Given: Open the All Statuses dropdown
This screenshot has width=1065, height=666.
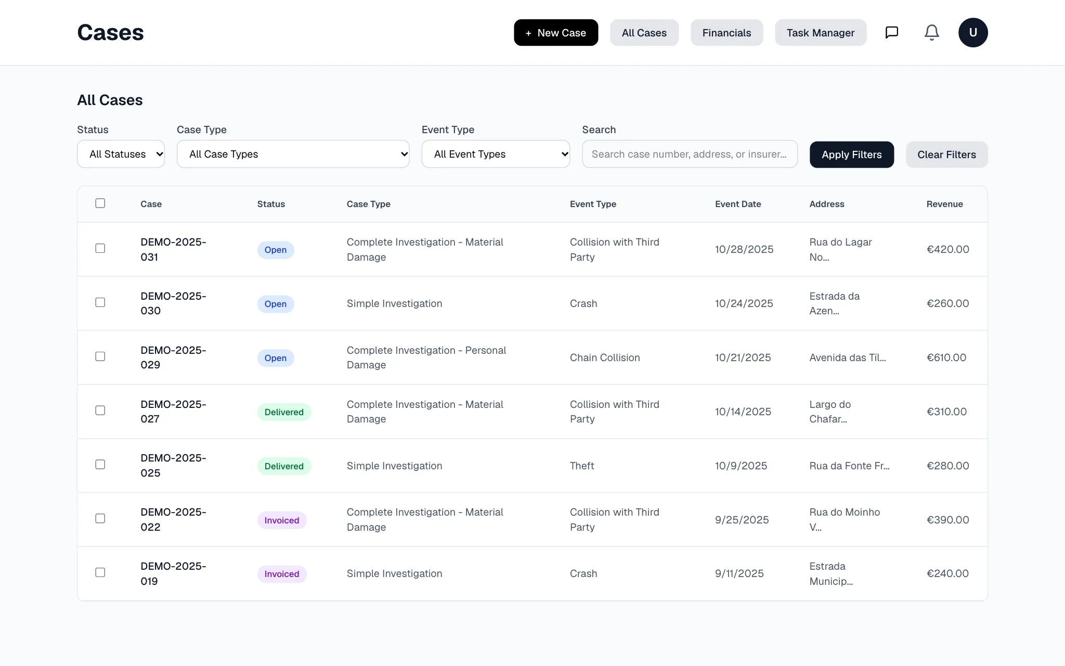Looking at the screenshot, I should click(x=121, y=154).
